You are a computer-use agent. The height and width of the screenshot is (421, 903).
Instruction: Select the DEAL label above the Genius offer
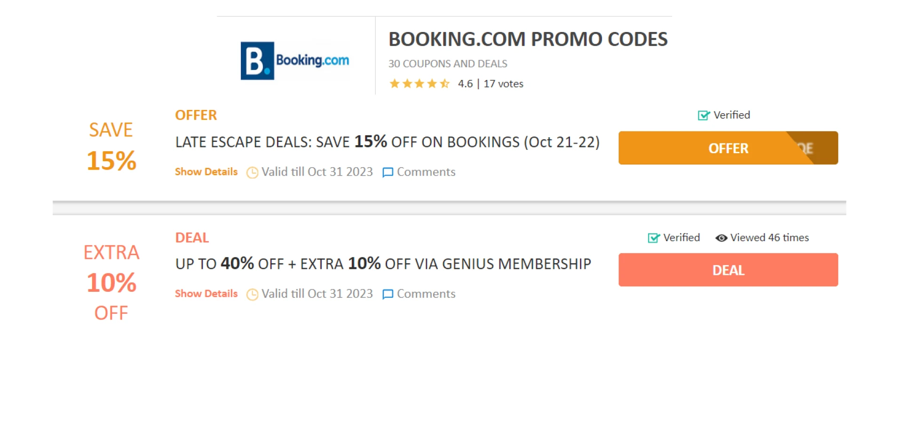(191, 238)
